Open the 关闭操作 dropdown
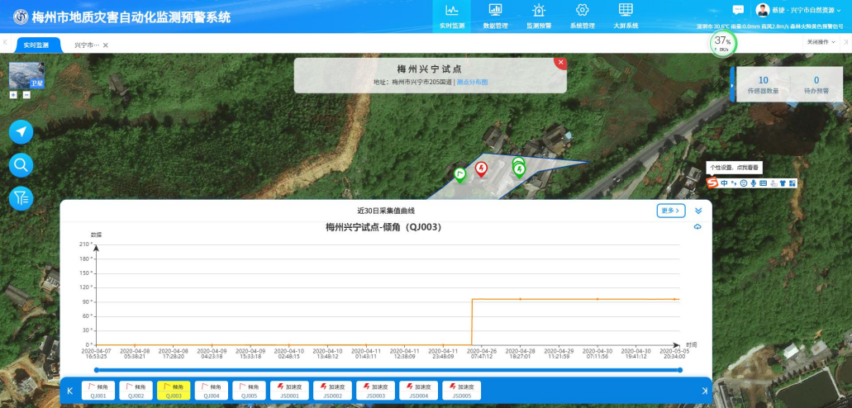 click(x=821, y=42)
